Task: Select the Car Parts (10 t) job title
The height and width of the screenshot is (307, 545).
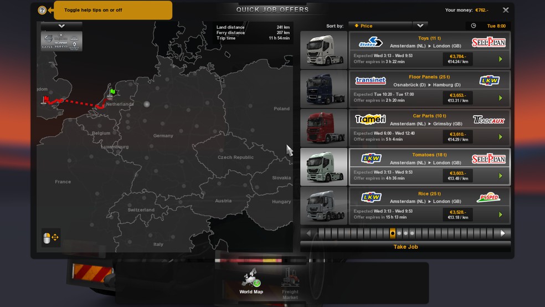Action: (429, 116)
